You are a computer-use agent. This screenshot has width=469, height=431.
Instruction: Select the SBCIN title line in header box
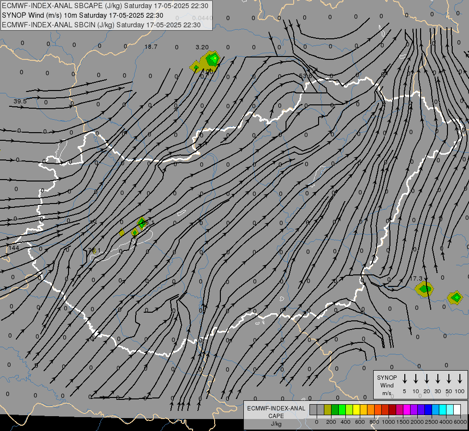[x=101, y=25]
